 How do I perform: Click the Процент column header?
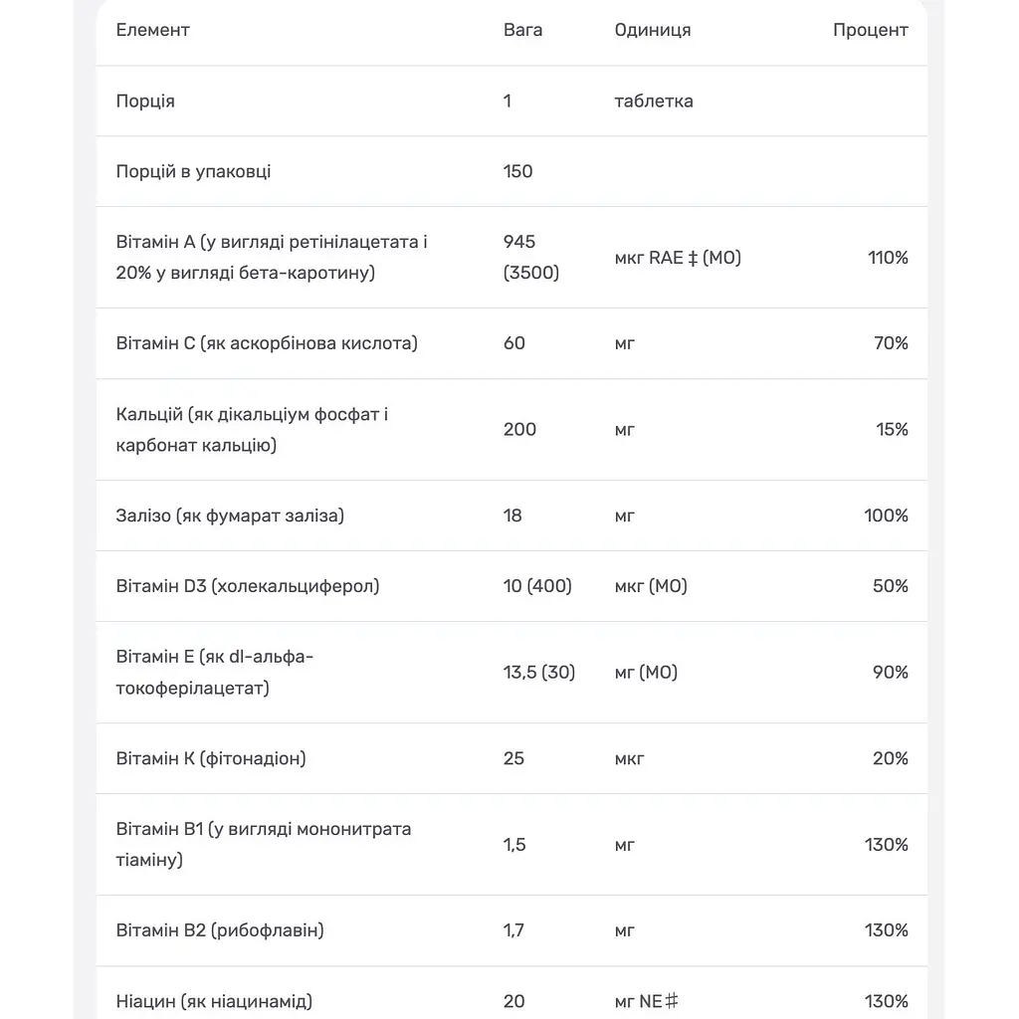pyautogui.click(x=870, y=30)
